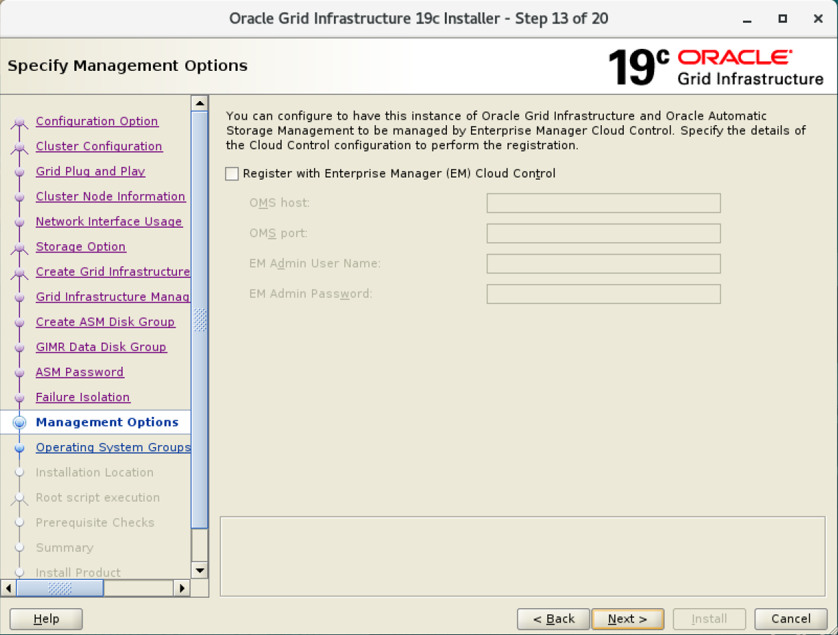Click step list scroll up arrow
Image resolution: width=838 pixels, height=635 pixels.
tap(200, 103)
